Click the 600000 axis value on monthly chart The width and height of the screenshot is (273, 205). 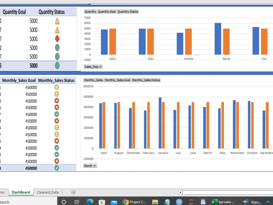88,86
